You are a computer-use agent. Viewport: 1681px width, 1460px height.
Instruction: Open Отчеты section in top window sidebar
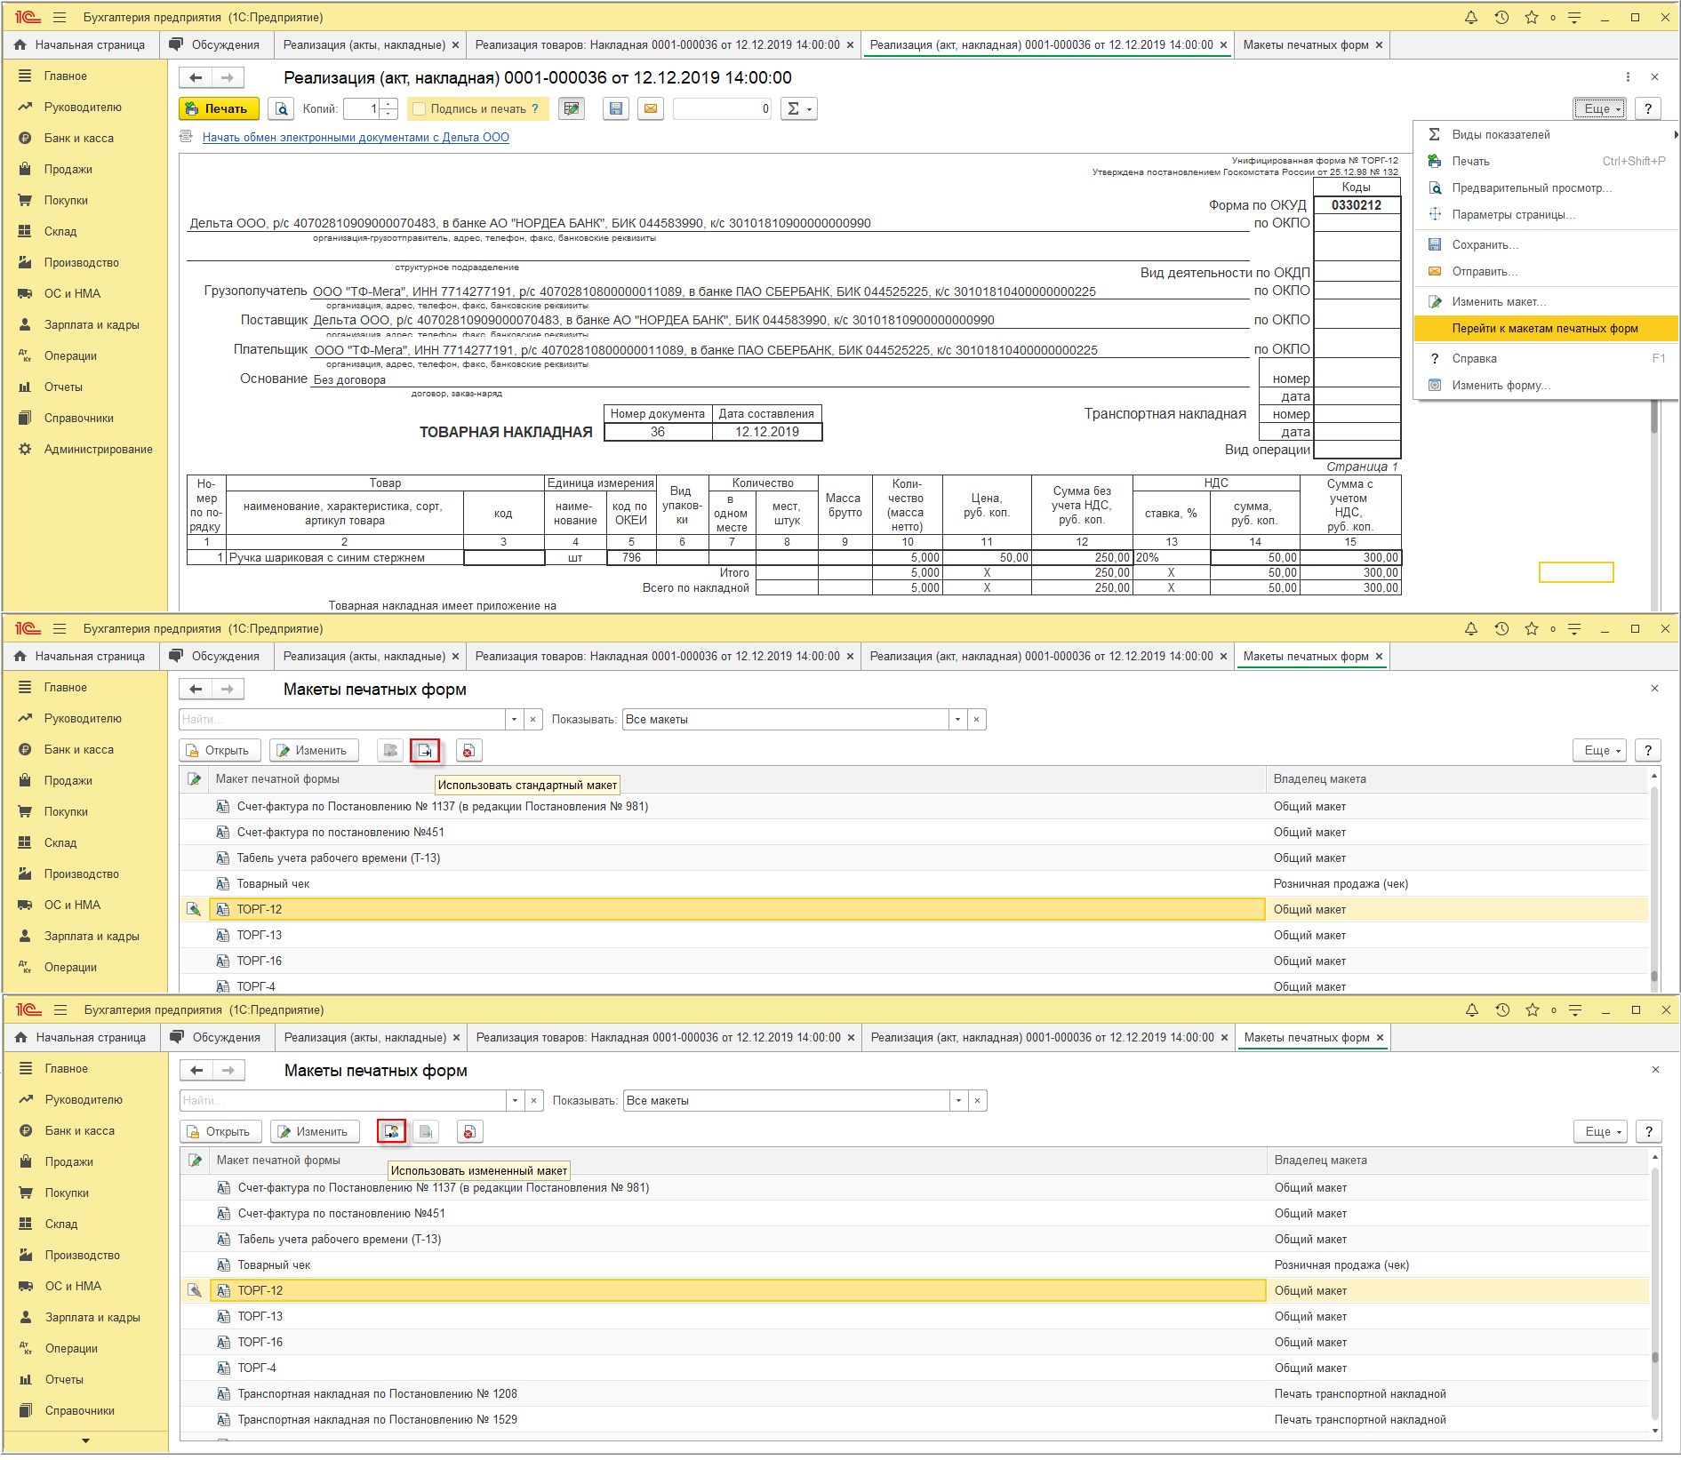tap(85, 387)
